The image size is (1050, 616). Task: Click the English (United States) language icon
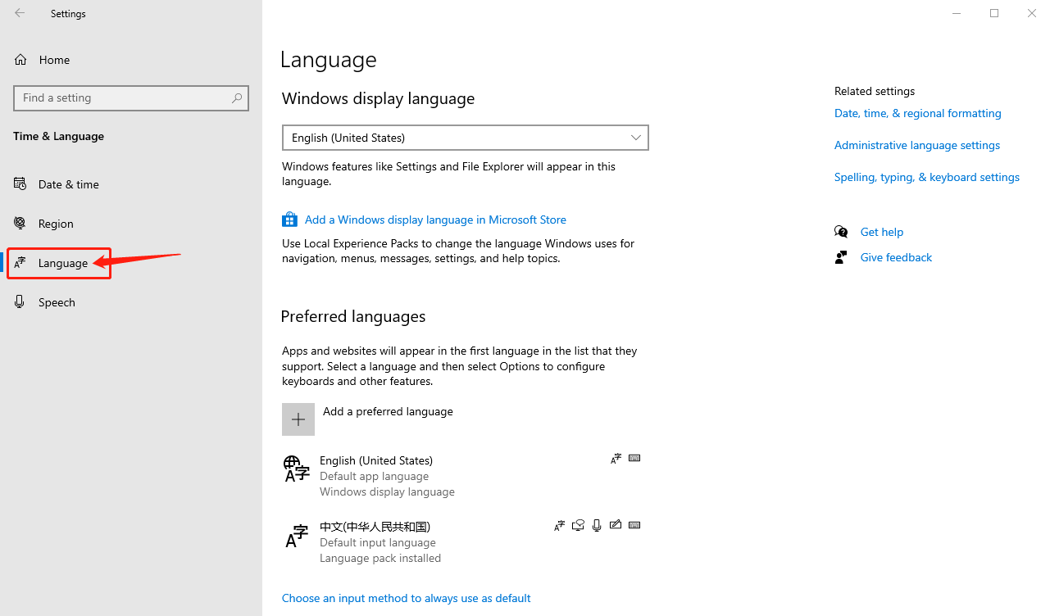(x=296, y=469)
